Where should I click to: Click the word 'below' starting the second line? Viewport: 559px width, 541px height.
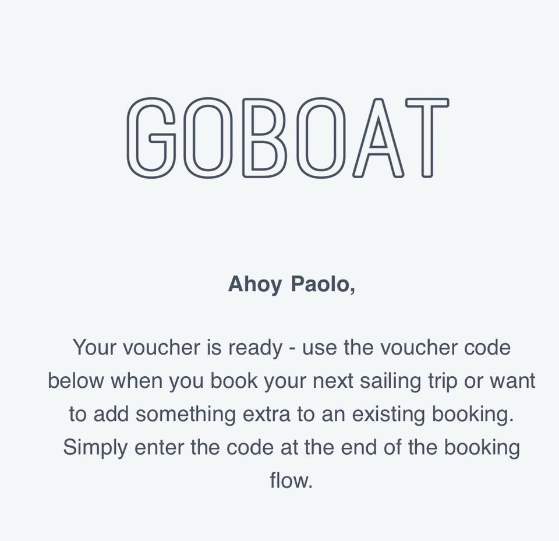[76, 381]
